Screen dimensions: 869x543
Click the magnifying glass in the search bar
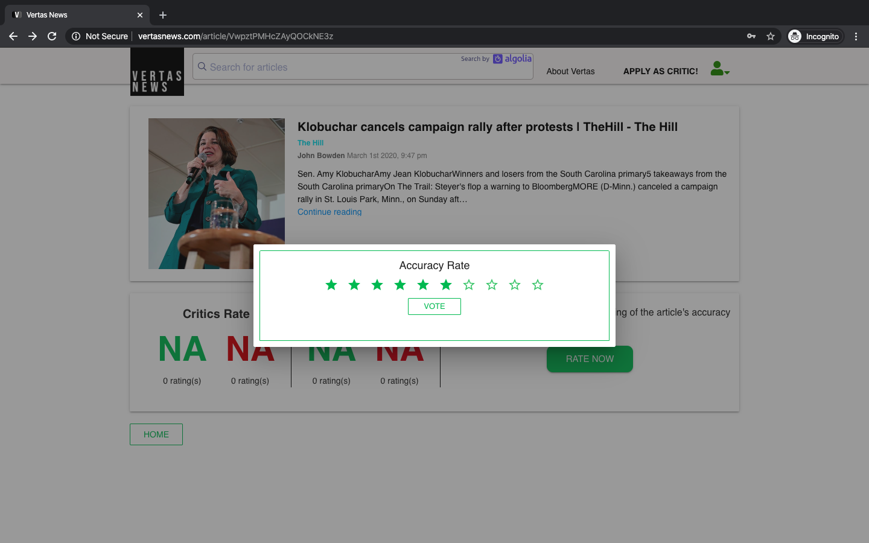202,66
